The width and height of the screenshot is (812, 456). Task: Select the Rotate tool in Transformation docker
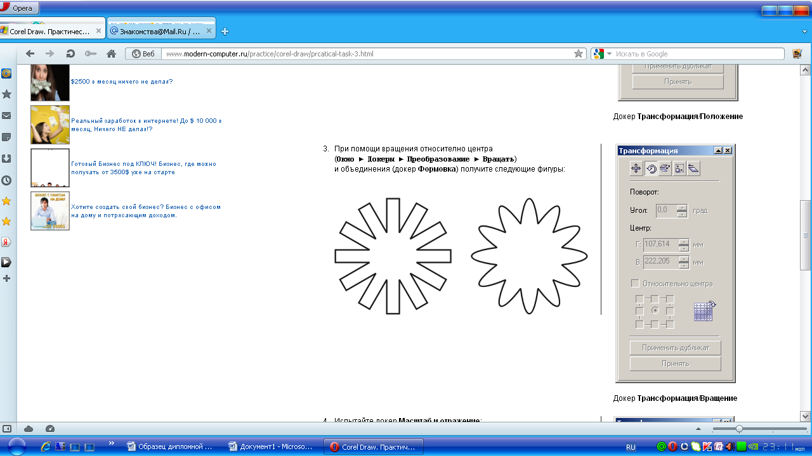coord(651,168)
